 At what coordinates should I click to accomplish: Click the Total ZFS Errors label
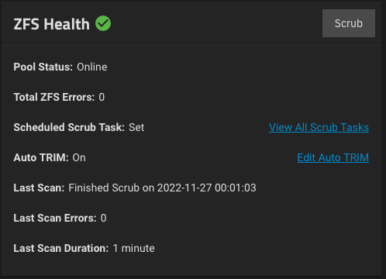[54, 97]
